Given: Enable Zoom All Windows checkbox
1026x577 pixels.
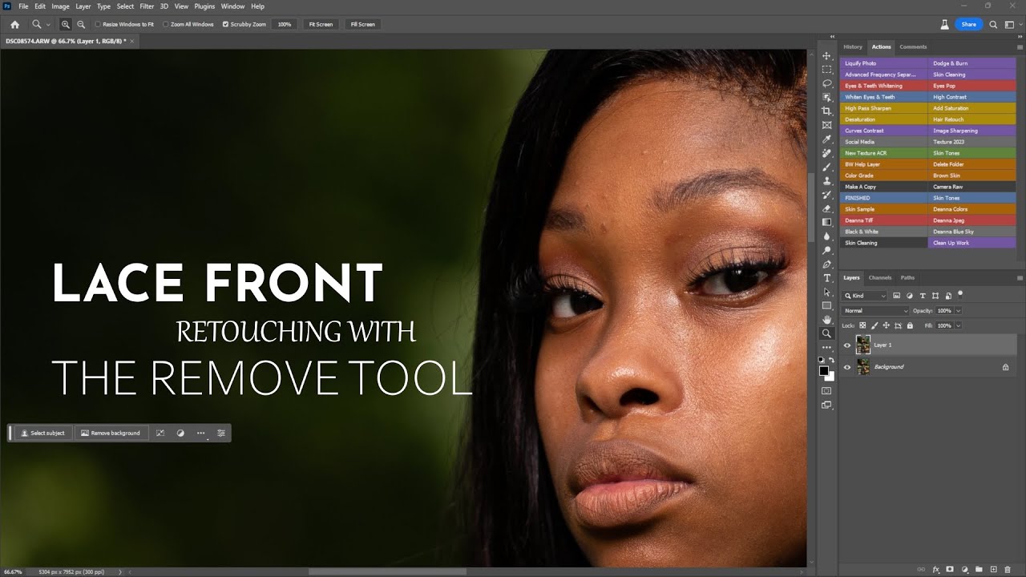Looking at the screenshot, I should point(165,24).
